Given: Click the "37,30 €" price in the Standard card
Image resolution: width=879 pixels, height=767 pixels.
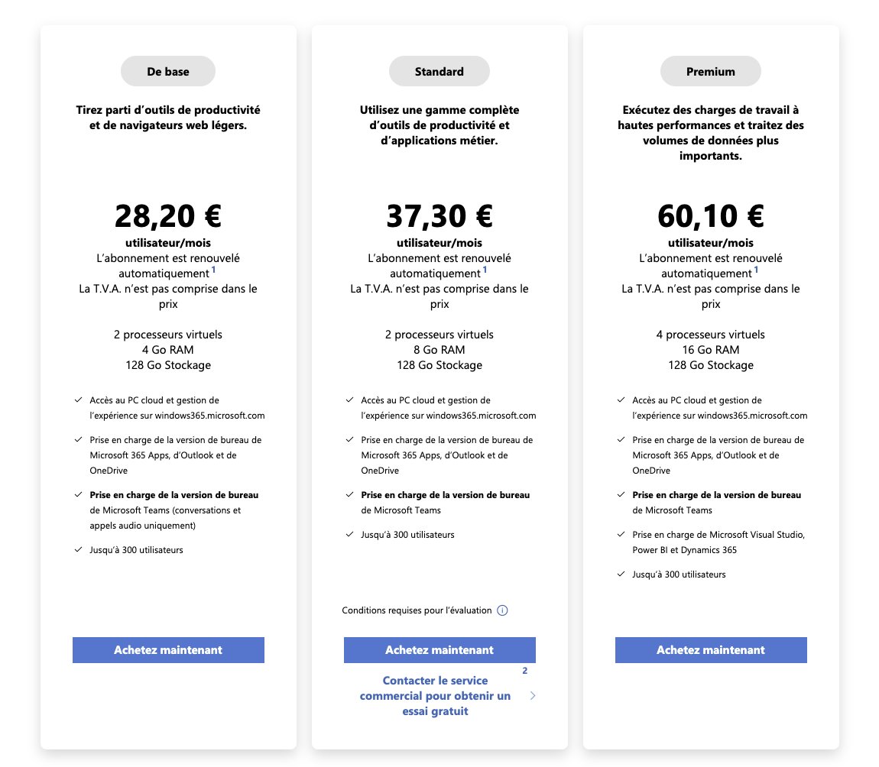Looking at the screenshot, I should tap(439, 215).
